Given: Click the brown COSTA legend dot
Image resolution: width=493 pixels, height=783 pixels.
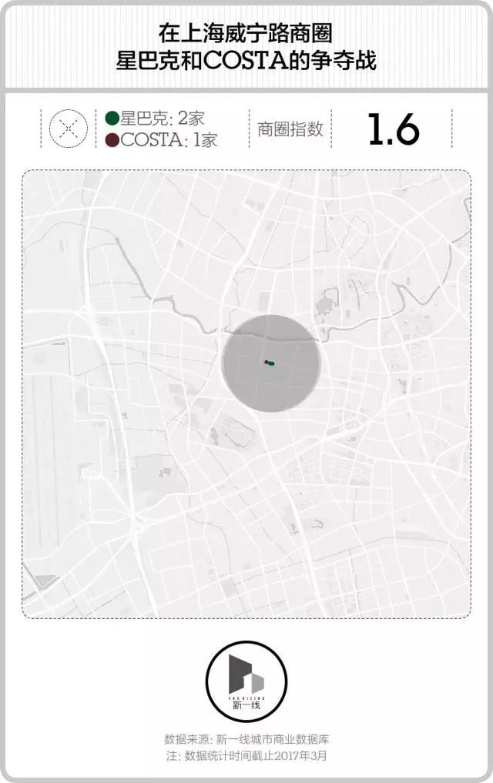Looking at the screenshot, I should pos(112,139).
